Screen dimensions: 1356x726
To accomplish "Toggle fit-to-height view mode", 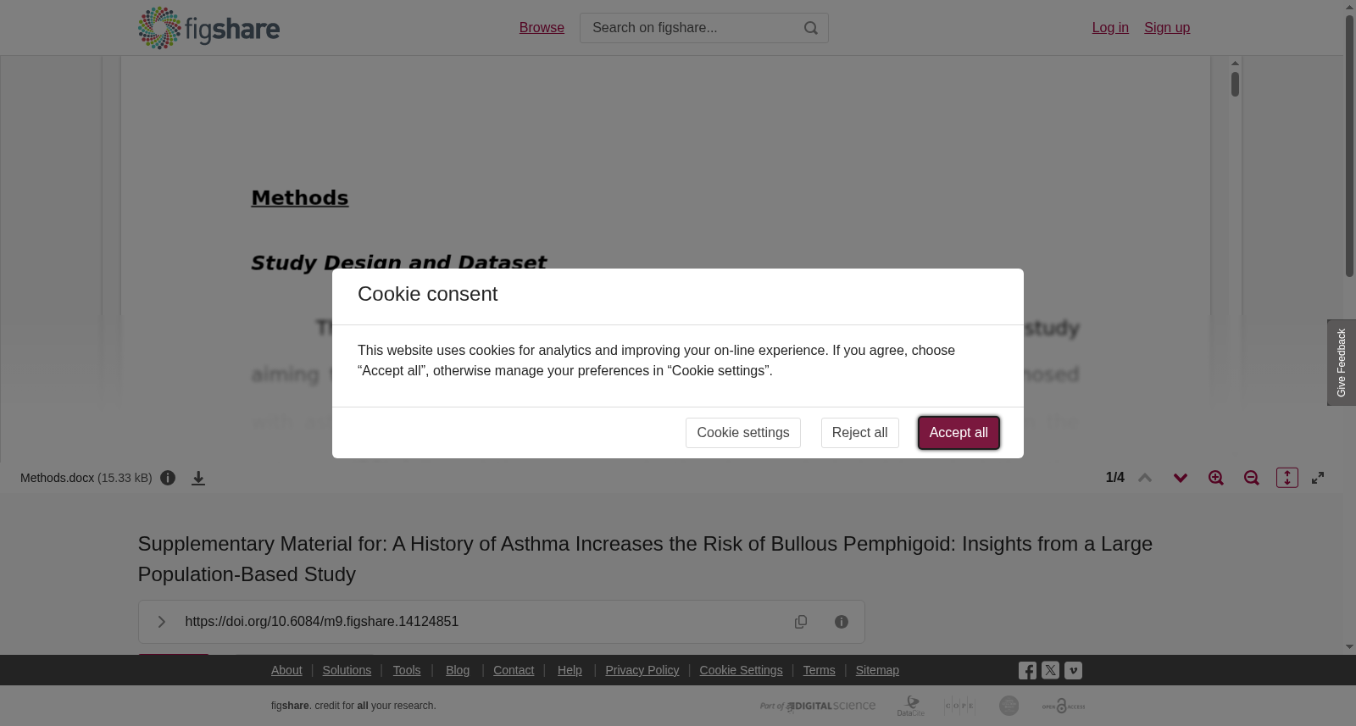I will coord(1287,478).
